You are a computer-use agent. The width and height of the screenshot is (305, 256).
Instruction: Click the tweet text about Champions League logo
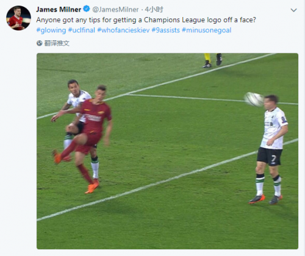pos(146,20)
